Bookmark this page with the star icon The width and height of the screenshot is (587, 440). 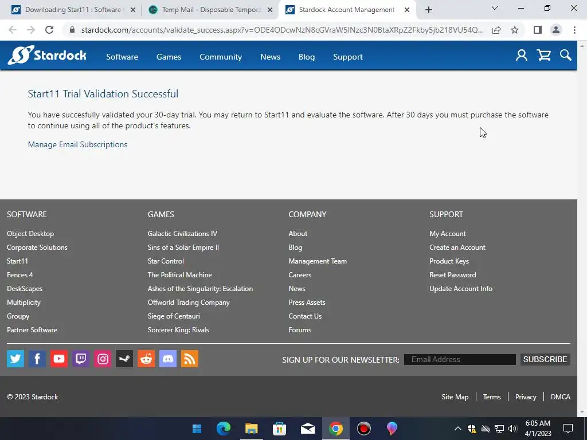[x=515, y=30]
